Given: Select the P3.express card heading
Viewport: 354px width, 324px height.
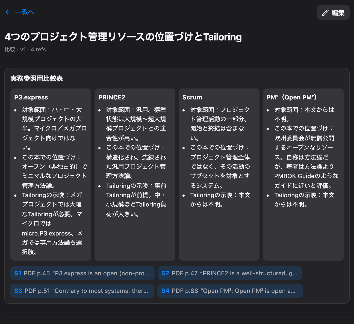Looking at the screenshot, I should pyautogui.click(x=31, y=97).
